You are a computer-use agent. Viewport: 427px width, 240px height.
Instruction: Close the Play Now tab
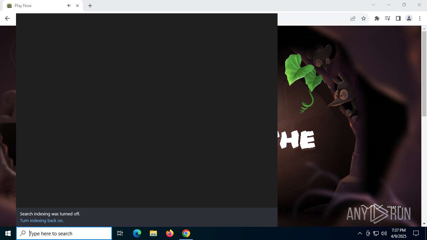tap(77, 6)
